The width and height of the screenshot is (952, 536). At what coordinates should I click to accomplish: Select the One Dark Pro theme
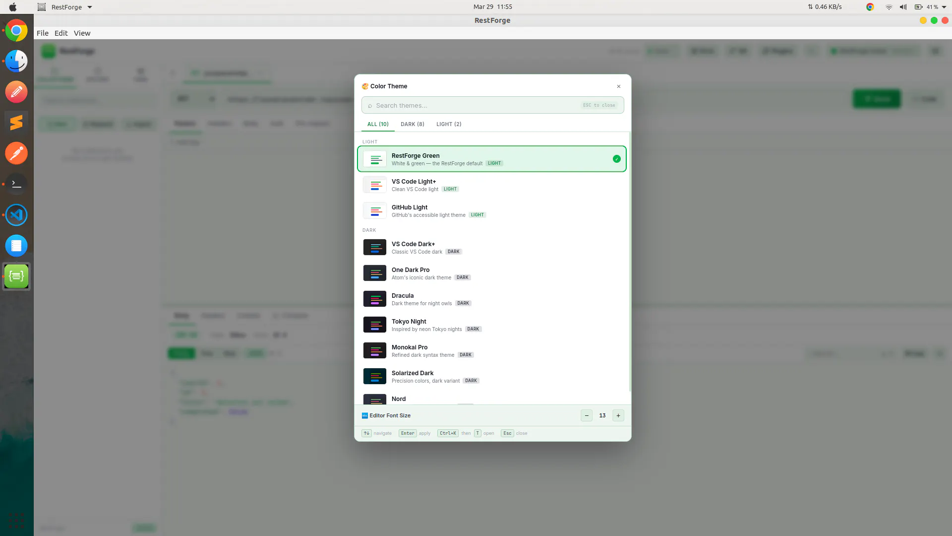coord(492,273)
